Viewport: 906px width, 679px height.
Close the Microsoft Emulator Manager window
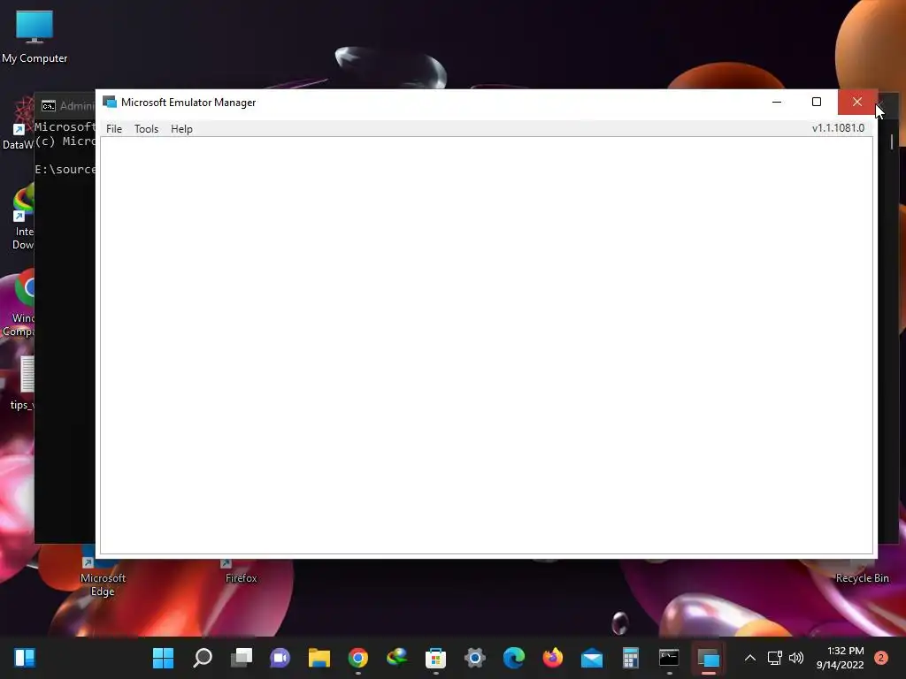pyautogui.click(x=856, y=103)
